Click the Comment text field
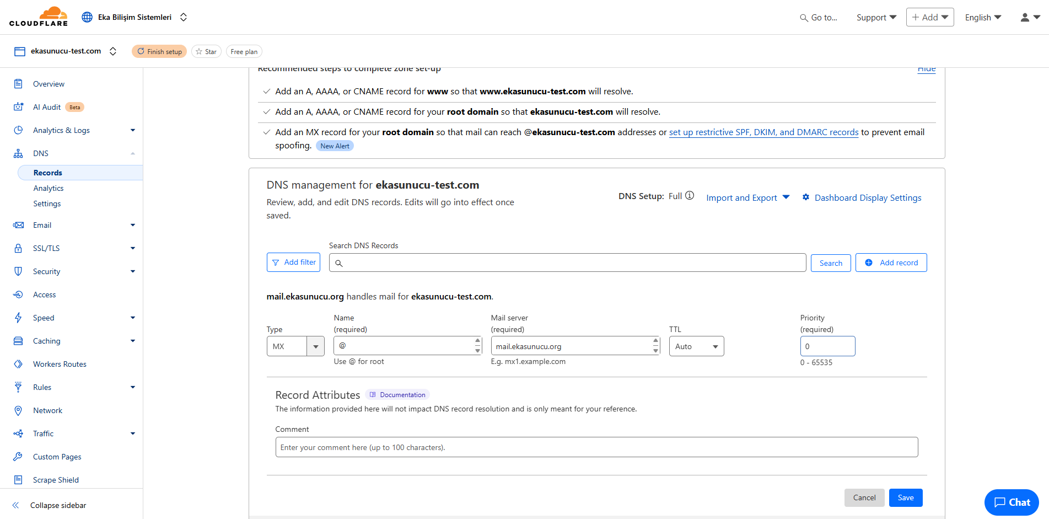The image size is (1049, 519). (596, 447)
